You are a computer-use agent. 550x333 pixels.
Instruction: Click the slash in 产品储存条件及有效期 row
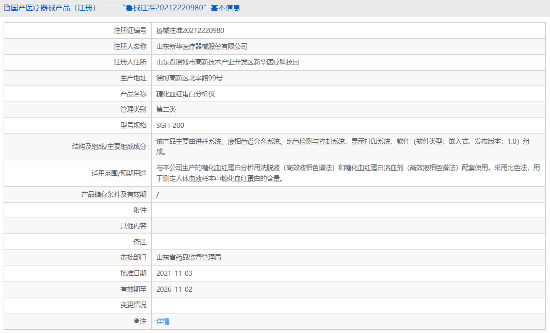[157, 194]
